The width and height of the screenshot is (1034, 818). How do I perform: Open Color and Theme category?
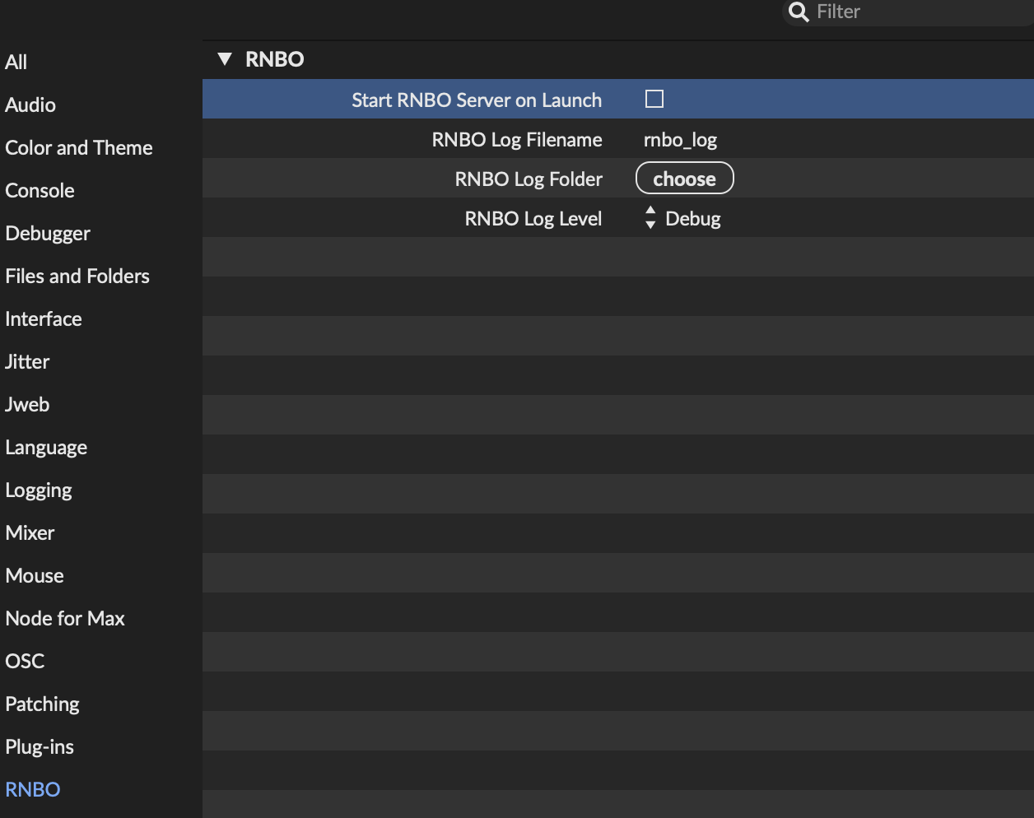(x=79, y=147)
